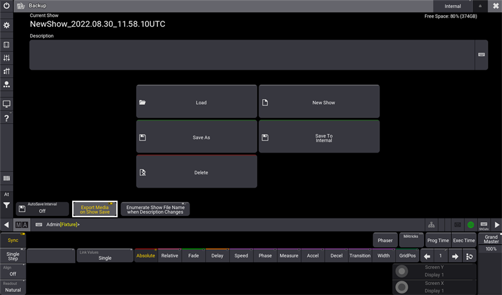Open the on-screen keyboard for Description

pos(481,55)
